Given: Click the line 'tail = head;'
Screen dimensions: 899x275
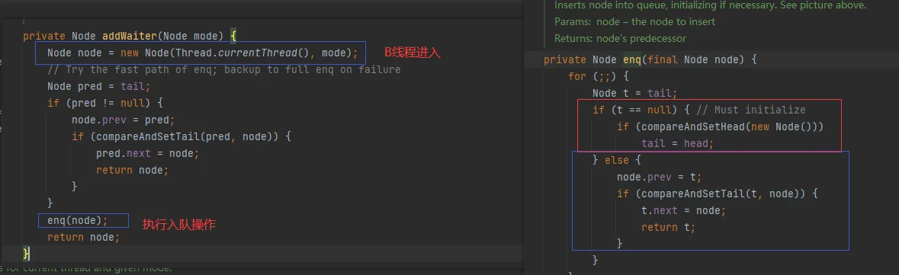Looking at the screenshot, I should tap(678, 144).
